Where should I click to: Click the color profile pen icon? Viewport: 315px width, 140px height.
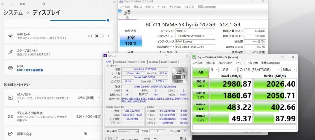pos(10,52)
